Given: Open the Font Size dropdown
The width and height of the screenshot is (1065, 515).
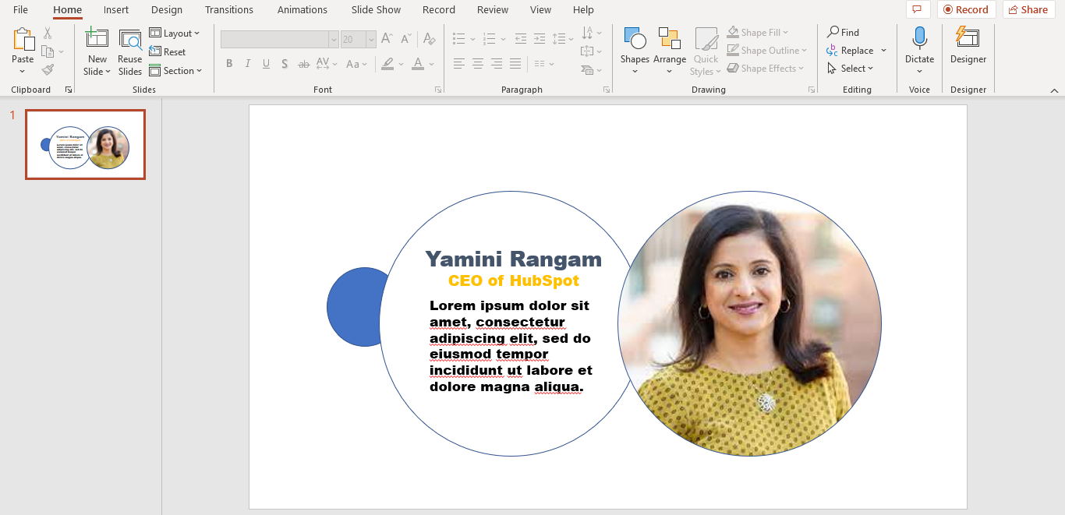Looking at the screenshot, I should click(370, 39).
